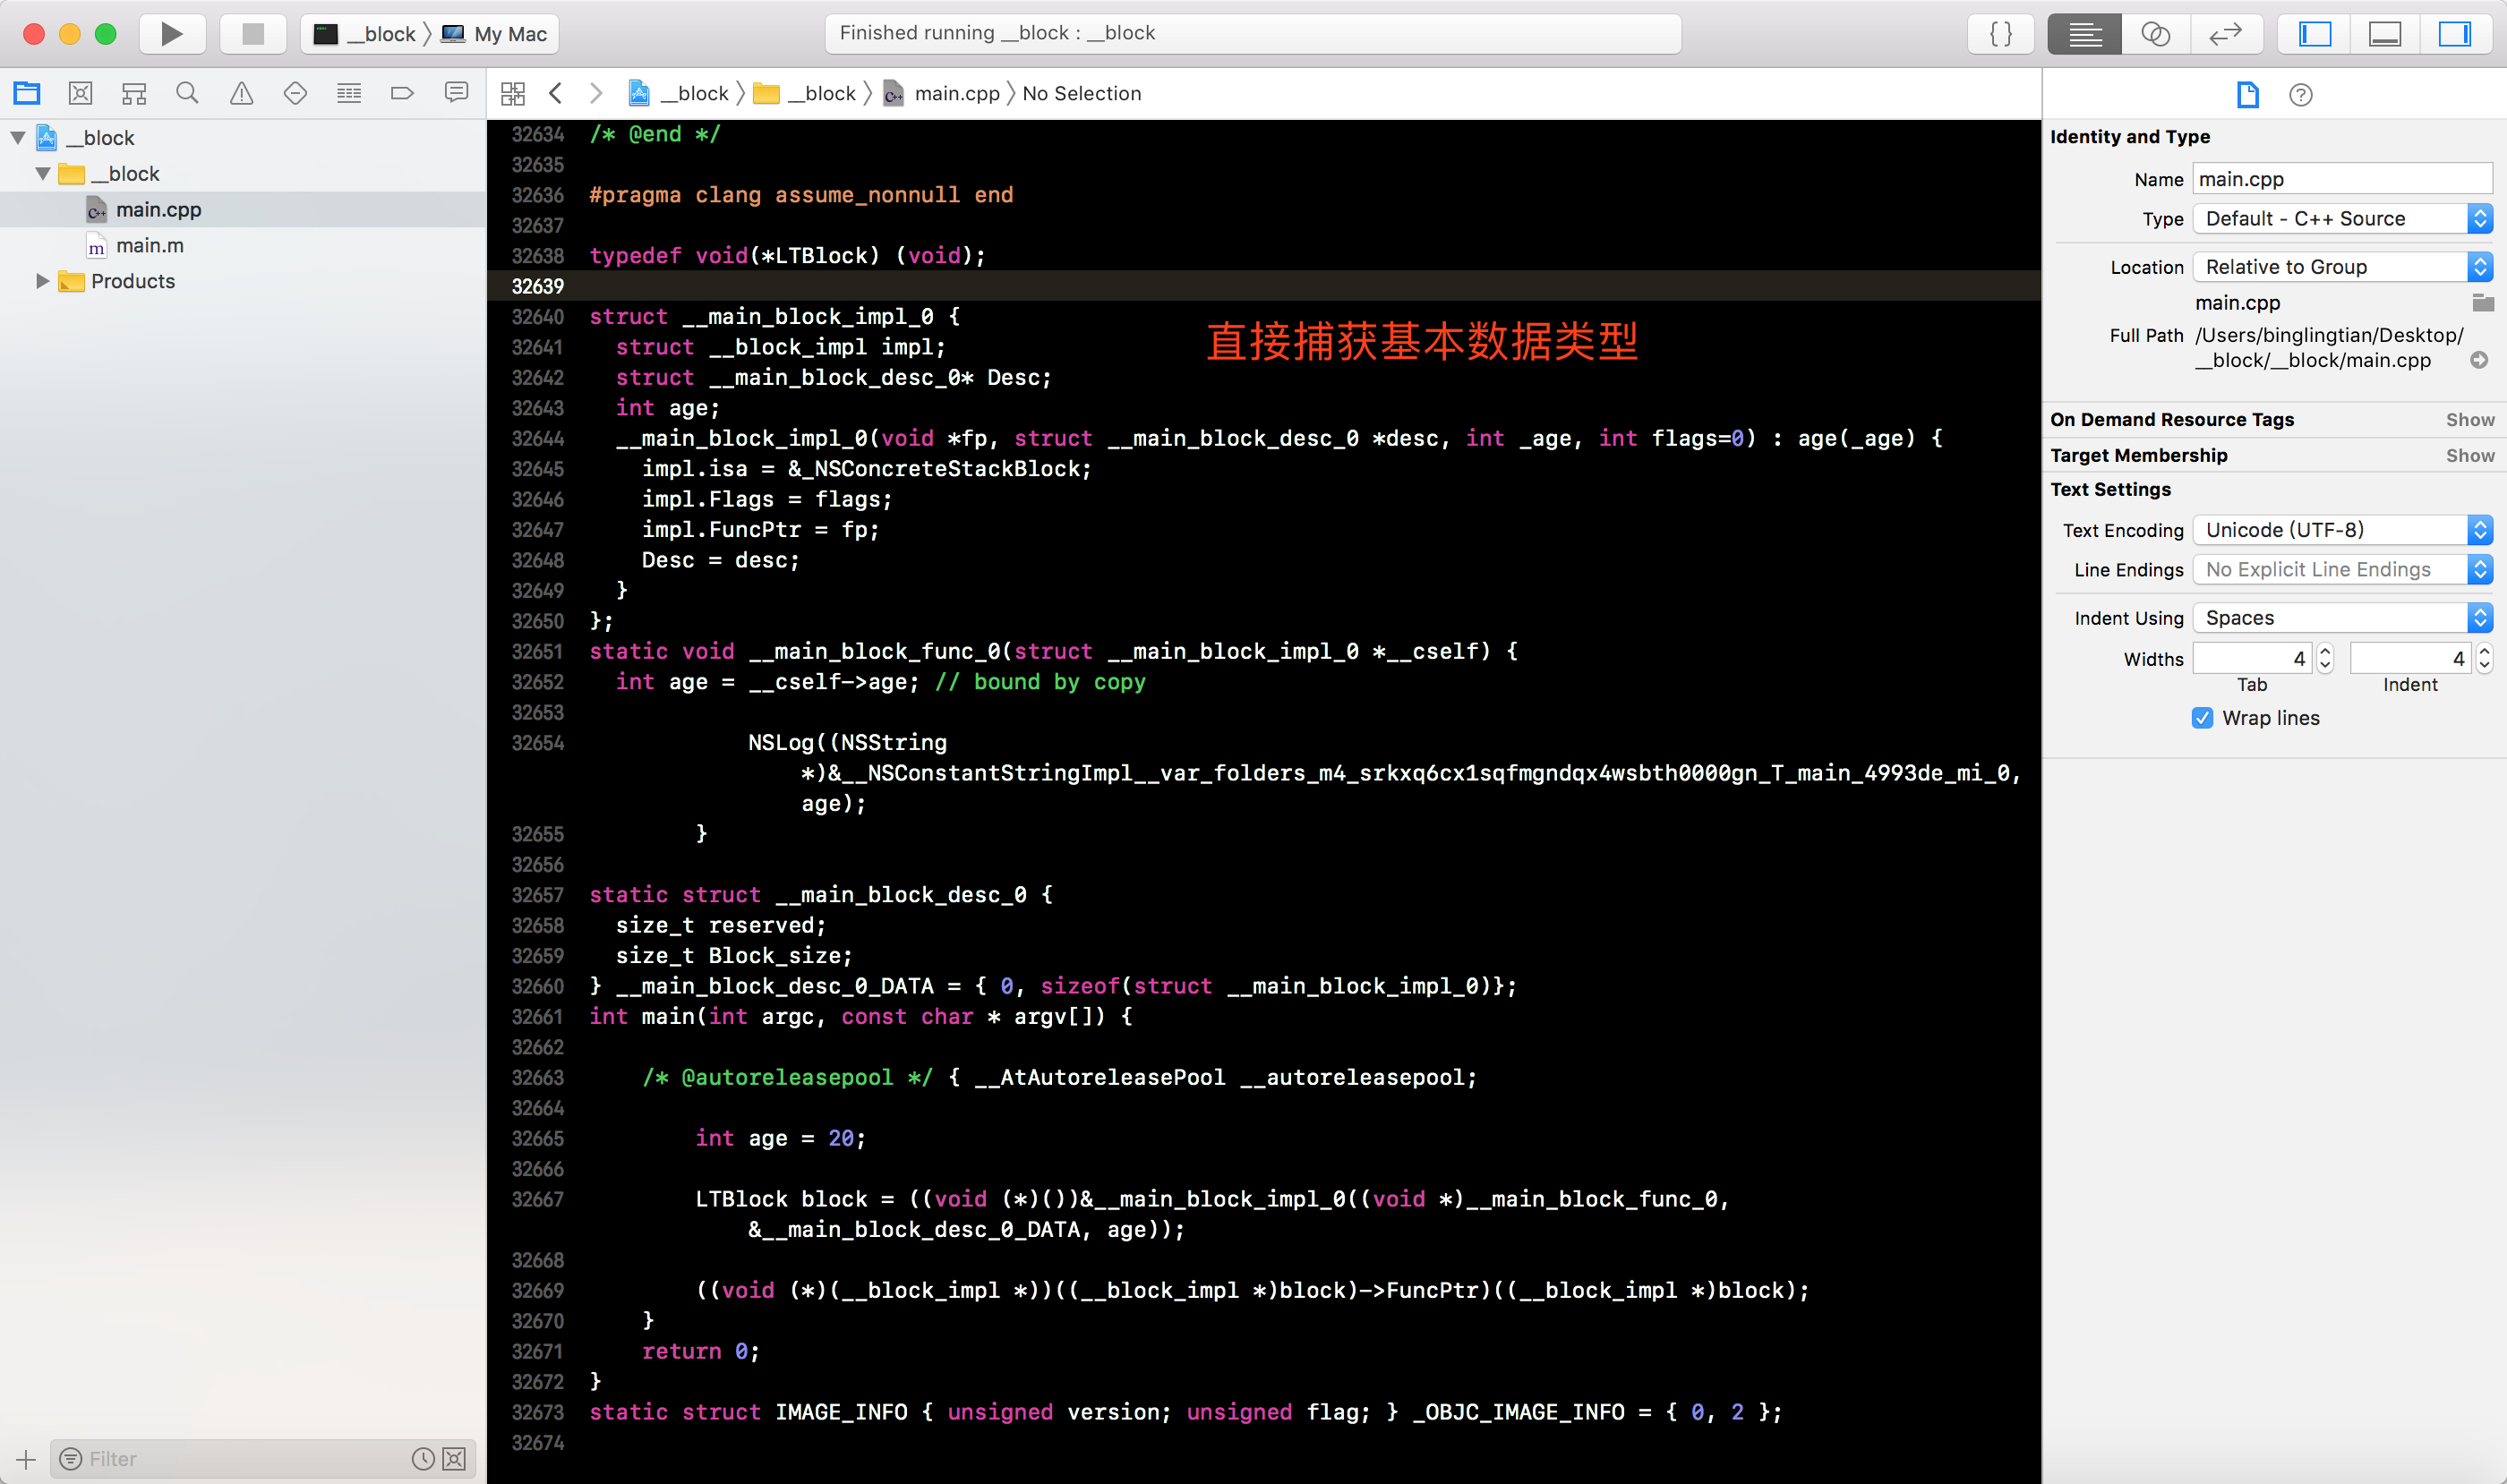Screen dimensions: 2507x1484
Task: Show the File inspector
Action: tap(2248, 94)
